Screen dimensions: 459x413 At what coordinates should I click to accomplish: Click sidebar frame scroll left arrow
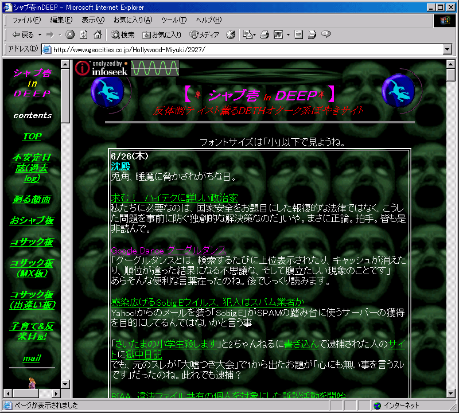click(x=7, y=393)
